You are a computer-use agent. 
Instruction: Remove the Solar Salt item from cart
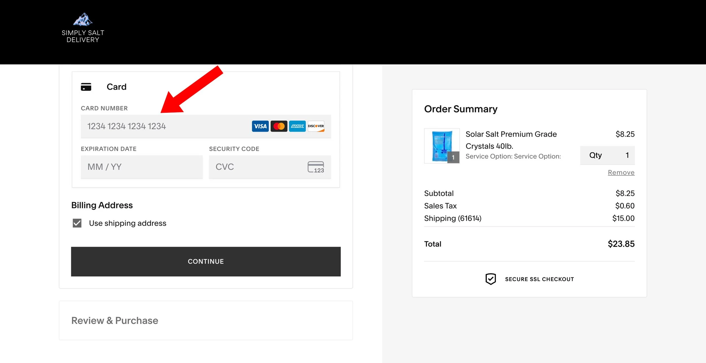[x=621, y=172]
